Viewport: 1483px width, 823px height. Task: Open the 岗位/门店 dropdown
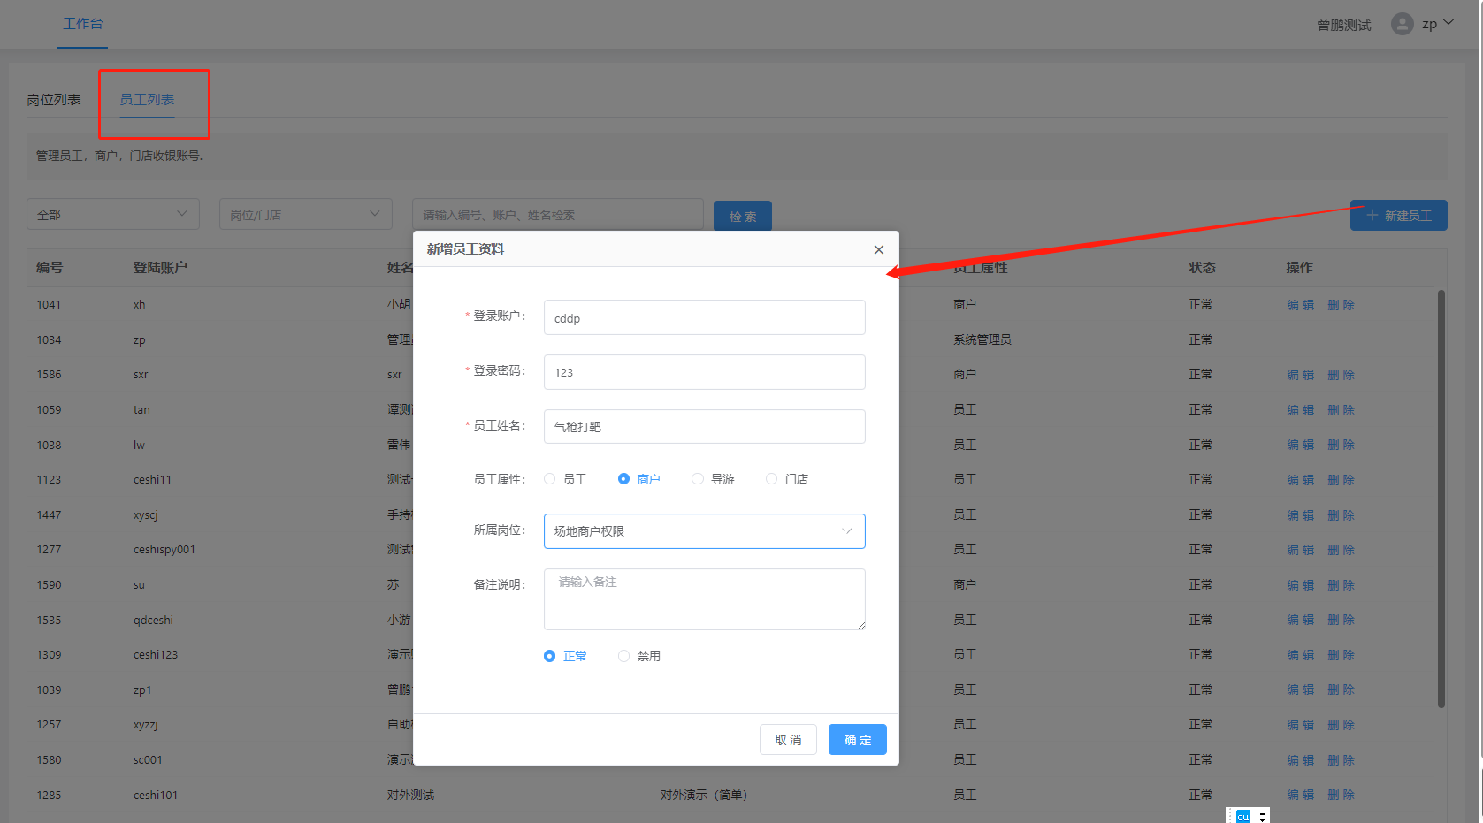(x=305, y=215)
